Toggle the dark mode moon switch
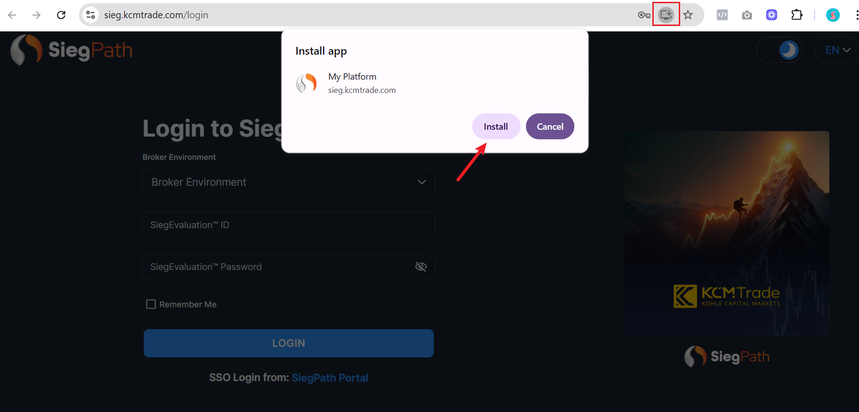Screen dimensions: 859x412 coord(780,50)
